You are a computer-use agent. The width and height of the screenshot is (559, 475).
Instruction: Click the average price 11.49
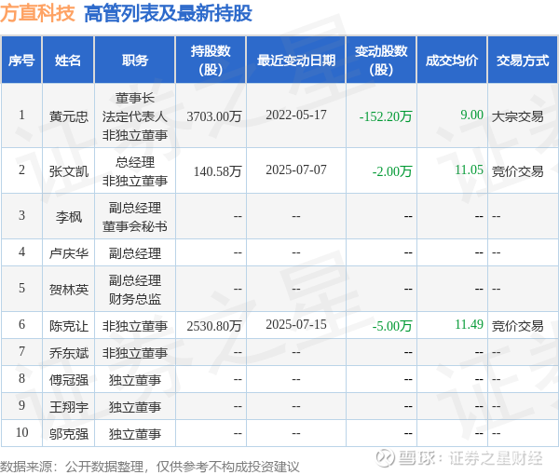click(x=469, y=324)
